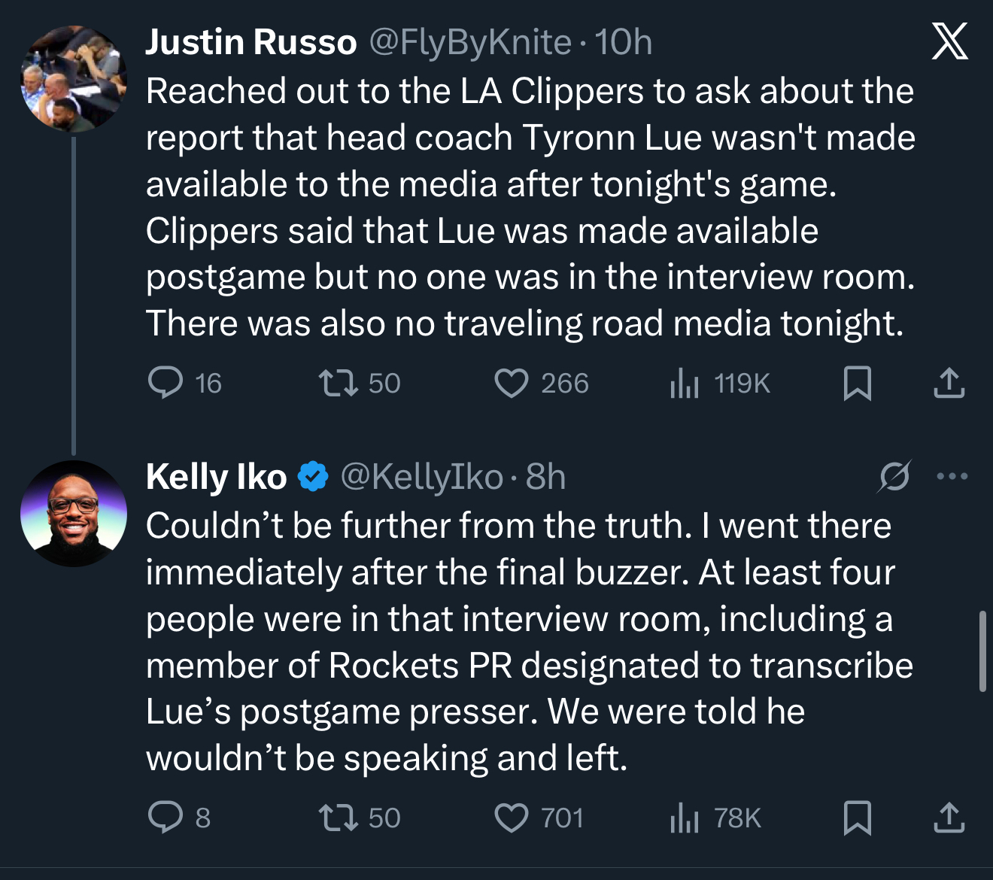View analytics for Justin Russo's tweet
Image resolution: width=993 pixels, height=880 pixels.
click(685, 383)
